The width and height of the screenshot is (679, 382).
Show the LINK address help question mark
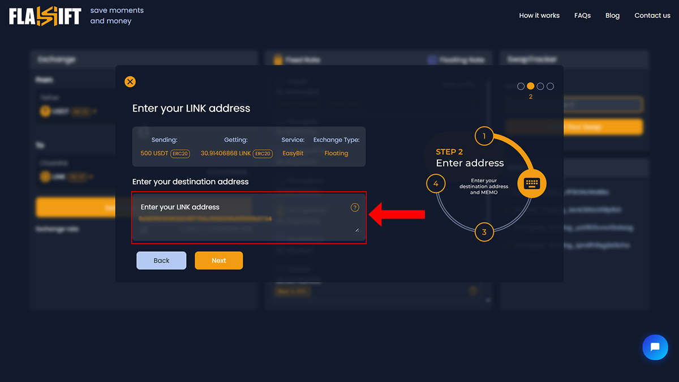[355, 207]
